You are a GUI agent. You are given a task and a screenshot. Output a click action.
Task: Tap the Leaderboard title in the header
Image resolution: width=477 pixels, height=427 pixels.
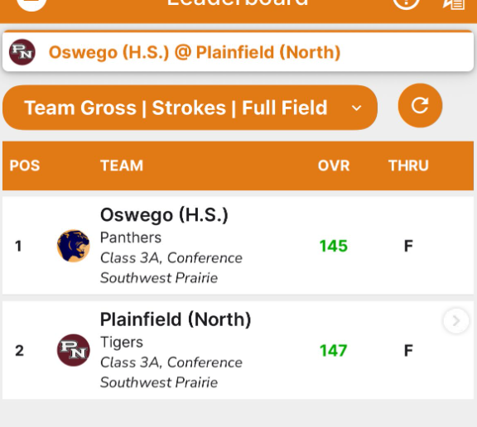pyautogui.click(x=238, y=2)
